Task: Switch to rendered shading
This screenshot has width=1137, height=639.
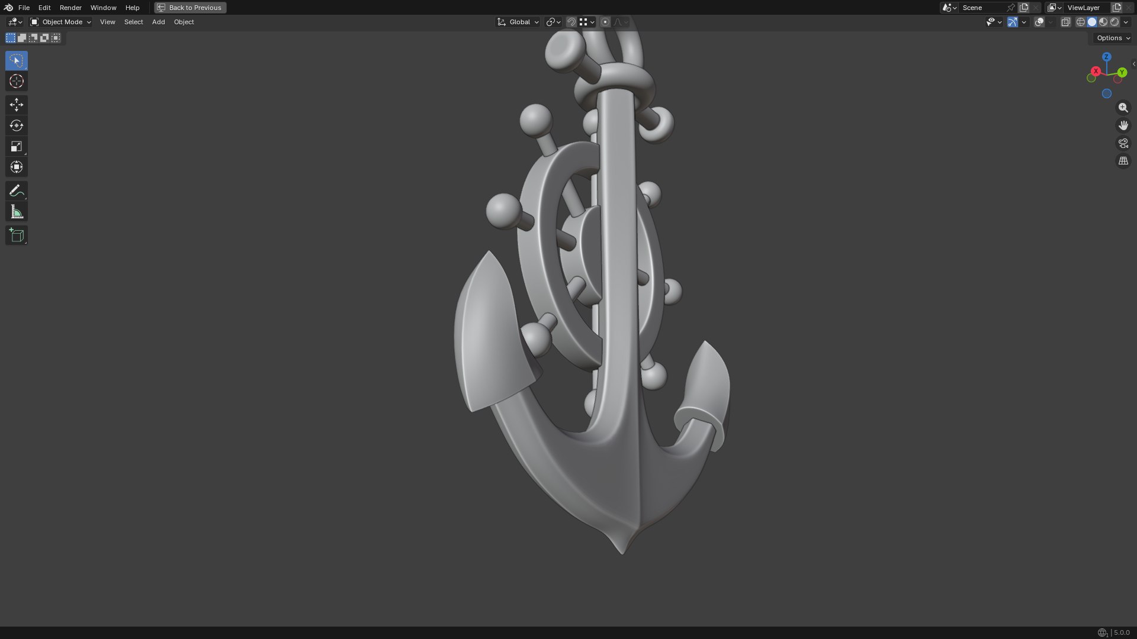Action: pyautogui.click(x=1114, y=22)
